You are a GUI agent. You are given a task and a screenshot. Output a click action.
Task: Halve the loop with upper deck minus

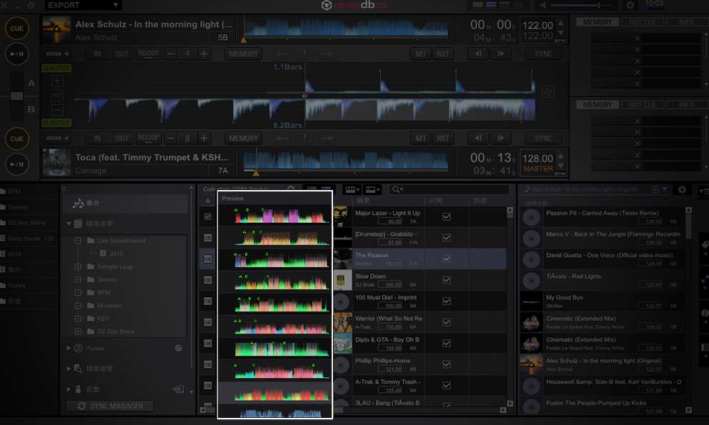[171, 54]
